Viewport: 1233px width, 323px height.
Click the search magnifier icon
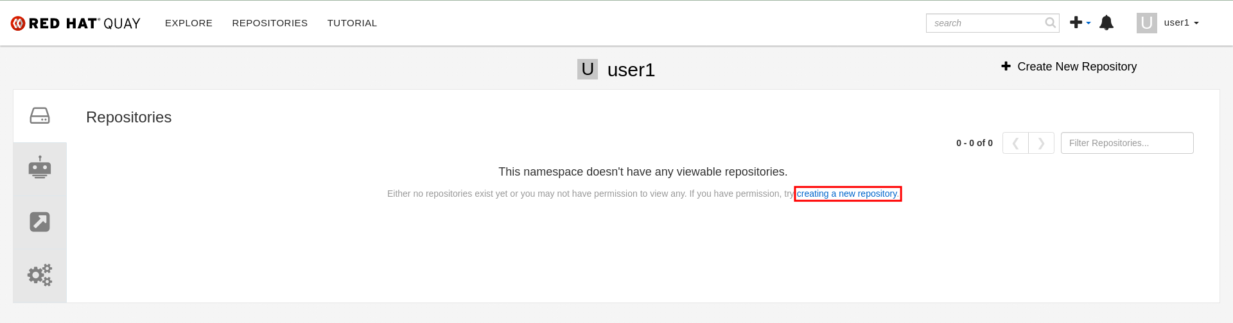(x=1050, y=23)
